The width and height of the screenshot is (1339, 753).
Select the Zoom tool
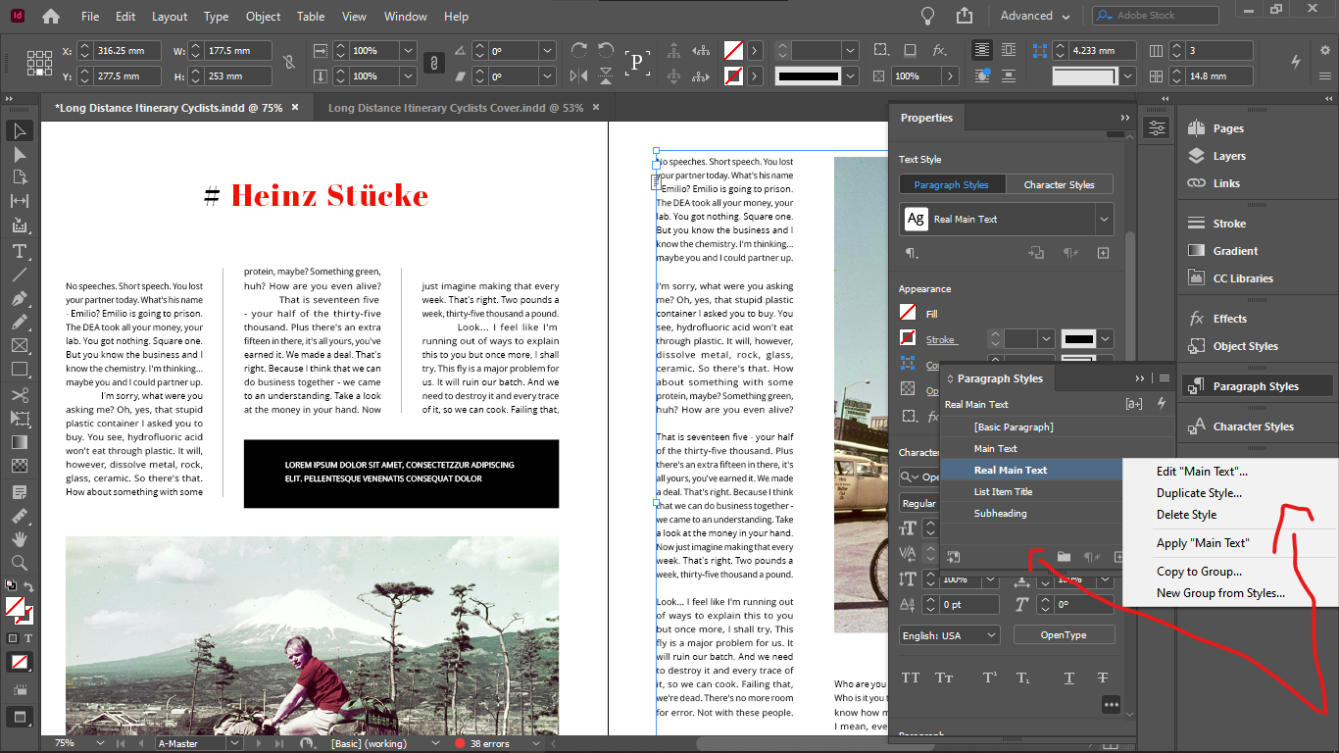pos(19,564)
